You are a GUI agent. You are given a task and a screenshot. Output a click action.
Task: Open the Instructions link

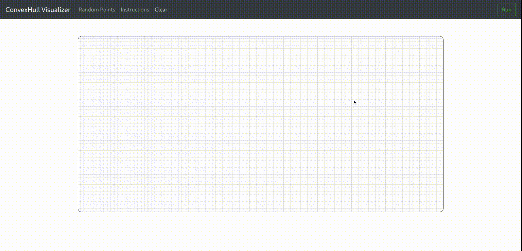135,10
